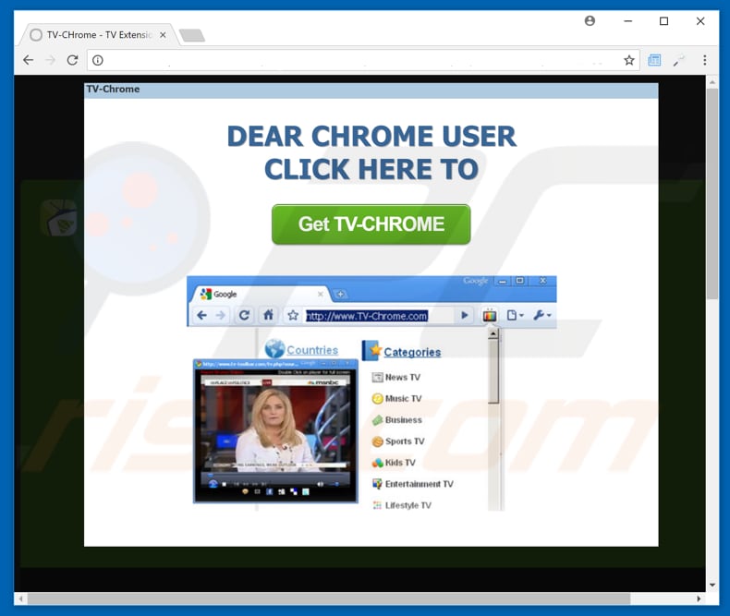The height and width of the screenshot is (616, 730).
Task: Open a new browser tab
Action: coord(192,35)
